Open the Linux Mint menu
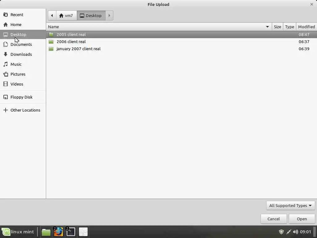This screenshot has width=317, height=238. pos(18,232)
